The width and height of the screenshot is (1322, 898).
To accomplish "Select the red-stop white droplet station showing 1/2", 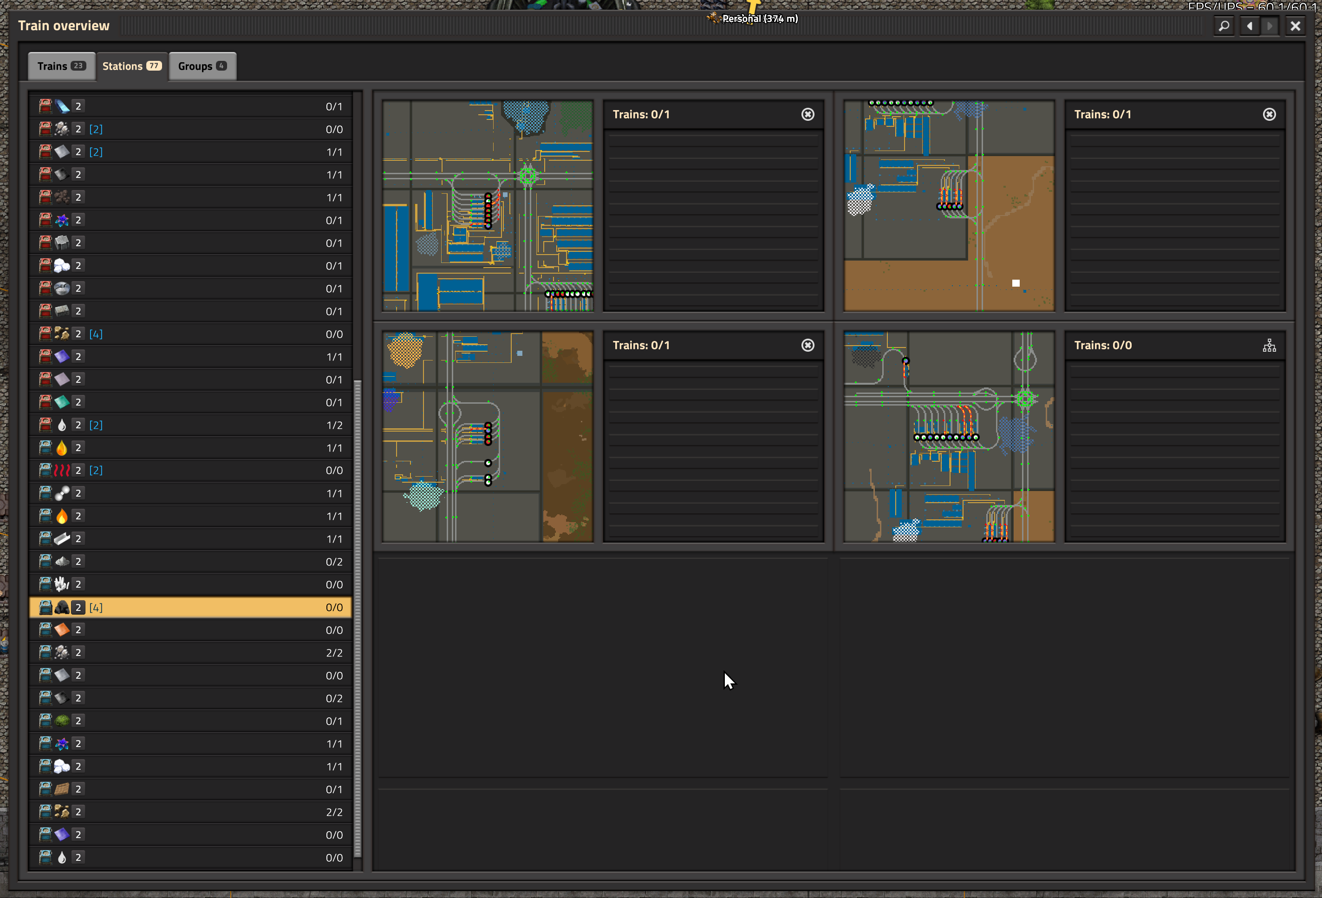I will point(190,425).
